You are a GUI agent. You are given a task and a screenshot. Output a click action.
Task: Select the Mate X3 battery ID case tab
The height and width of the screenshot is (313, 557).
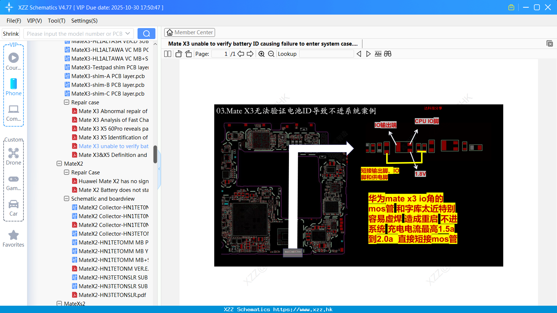click(263, 44)
